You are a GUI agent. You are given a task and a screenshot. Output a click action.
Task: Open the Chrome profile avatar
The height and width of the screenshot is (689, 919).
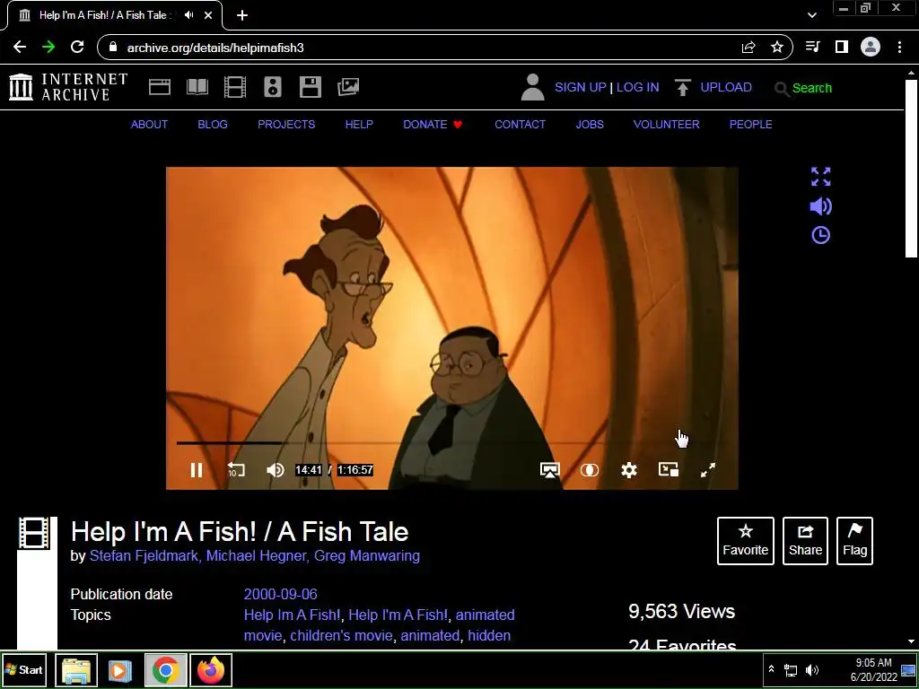tap(871, 47)
